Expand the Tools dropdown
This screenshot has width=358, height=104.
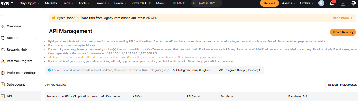pyautogui.click(x=84, y=3)
